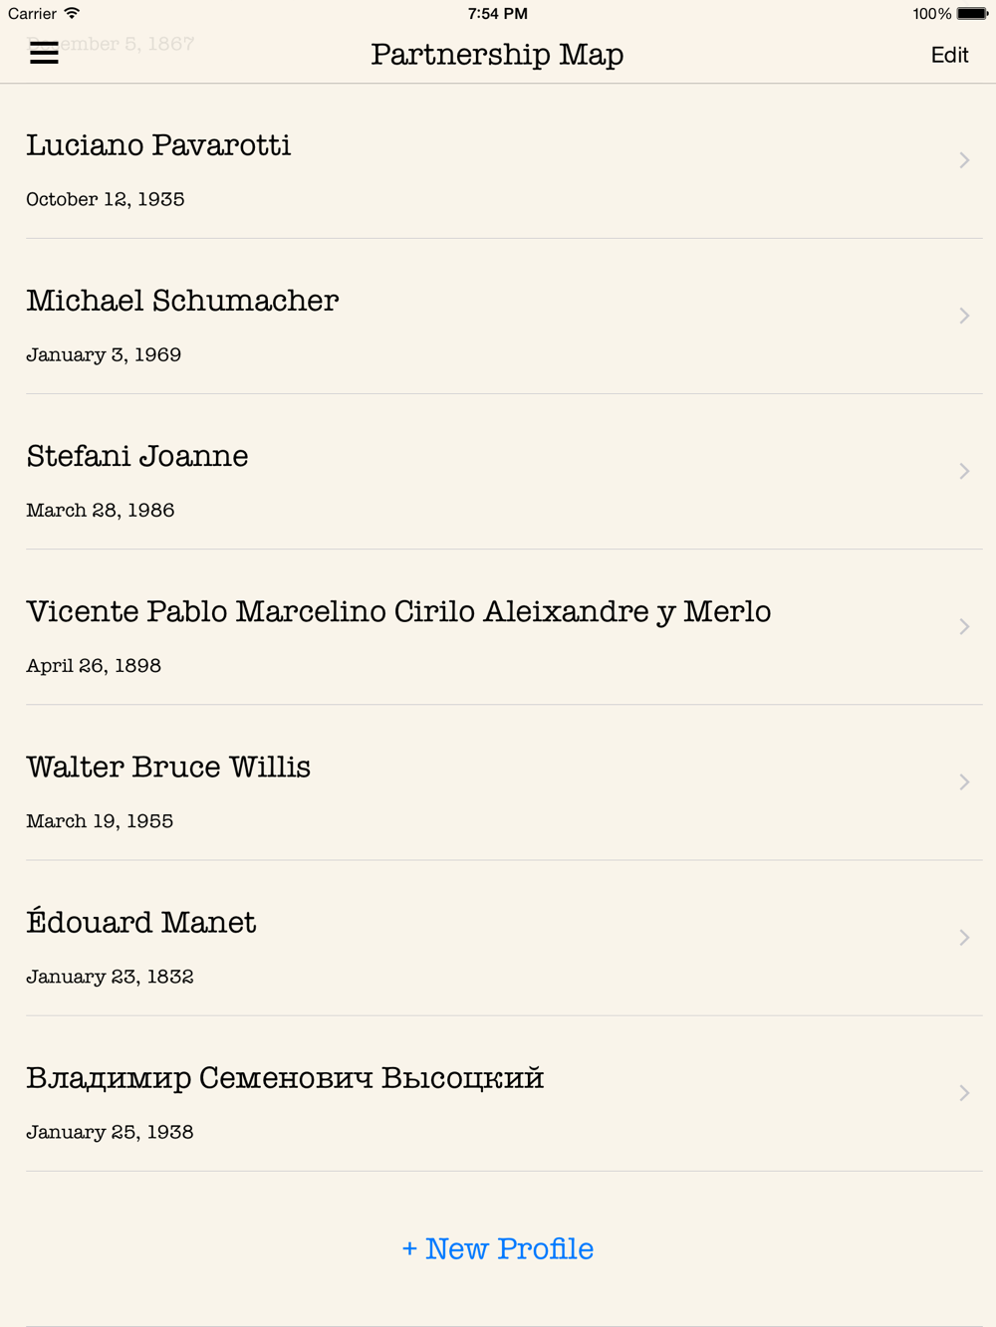Open the Walter Bruce Willis profile
996x1327 pixels.
coord(498,782)
